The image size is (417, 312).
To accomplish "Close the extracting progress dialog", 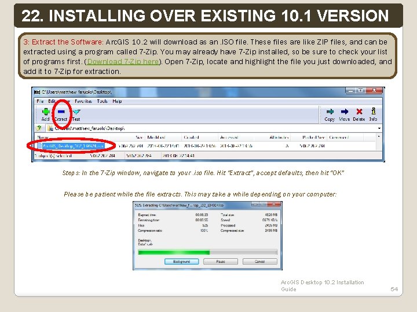I will coord(273,205).
